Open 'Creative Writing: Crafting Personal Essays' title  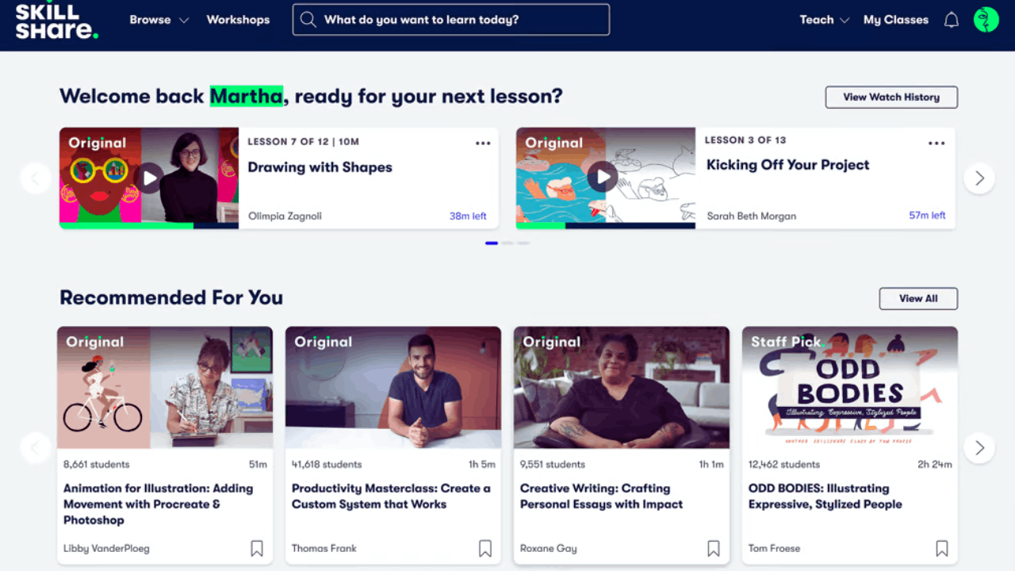pos(601,496)
